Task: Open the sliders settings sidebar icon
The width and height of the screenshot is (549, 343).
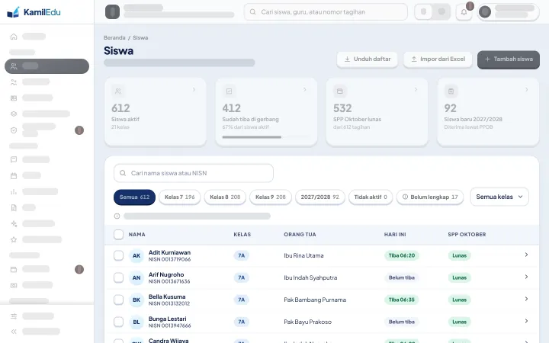Action: coord(14,316)
